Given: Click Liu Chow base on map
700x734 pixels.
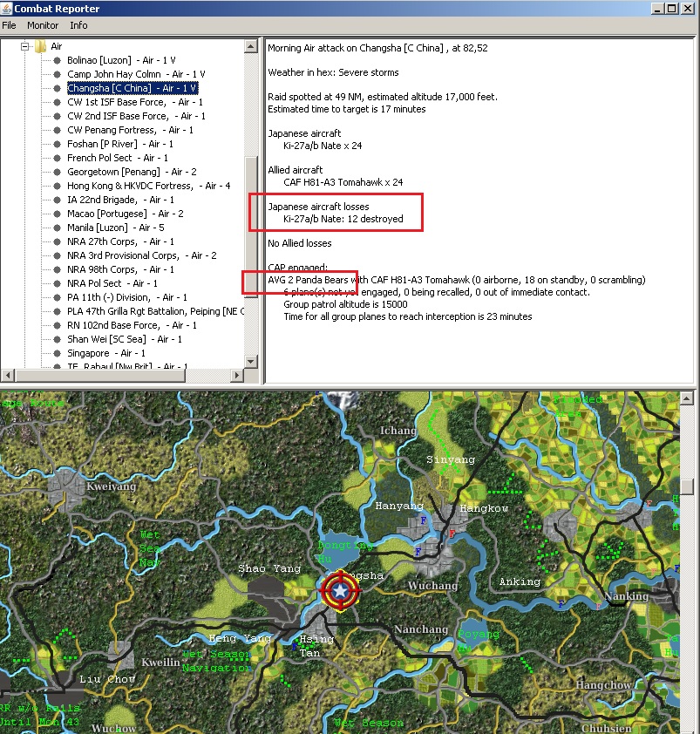Looking at the screenshot, I should point(107,679).
